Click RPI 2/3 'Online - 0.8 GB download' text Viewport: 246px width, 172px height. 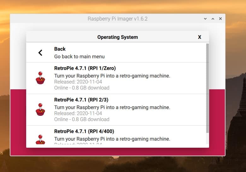82,119
